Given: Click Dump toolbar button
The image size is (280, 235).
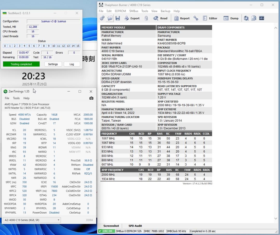Looking at the screenshot, I should [231, 18].
